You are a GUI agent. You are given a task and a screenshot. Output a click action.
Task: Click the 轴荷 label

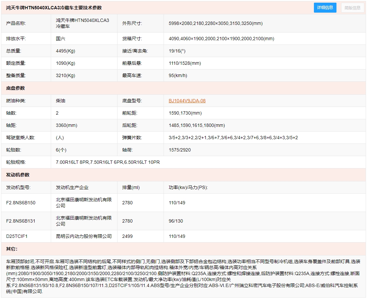127,150
